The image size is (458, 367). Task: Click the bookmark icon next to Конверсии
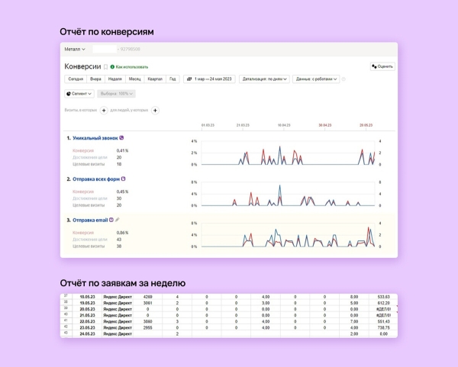[x=106, y=67]
